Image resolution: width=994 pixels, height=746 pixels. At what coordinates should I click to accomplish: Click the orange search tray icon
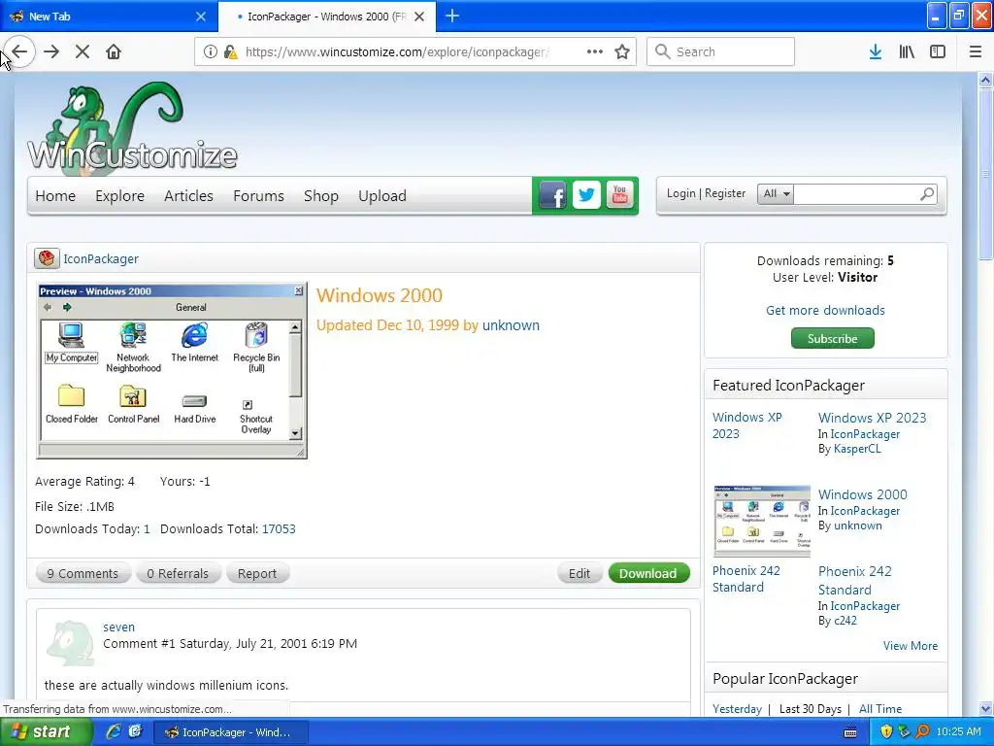tap(922, 732)
